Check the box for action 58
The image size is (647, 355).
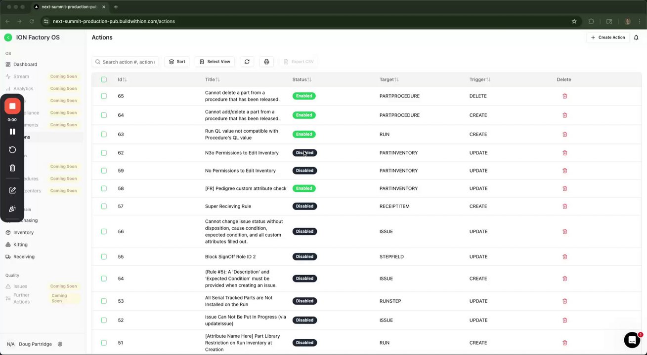click(104, 188)
